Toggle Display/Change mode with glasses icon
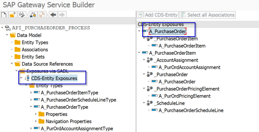The width and height of the screenshot is (259, 132). pyautogui.click(x=22, y=15)
